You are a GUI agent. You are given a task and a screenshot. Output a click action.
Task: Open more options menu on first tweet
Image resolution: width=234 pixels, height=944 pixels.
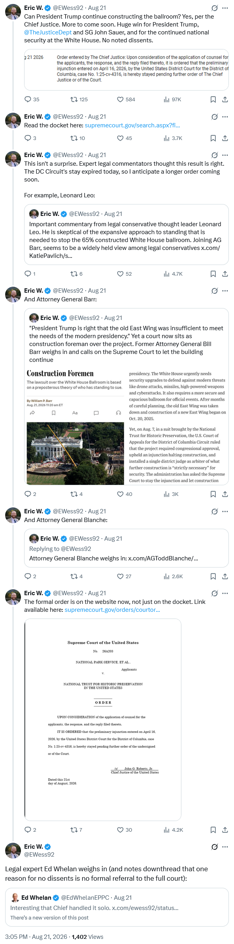pyautogui.click(x=225, y=8)
